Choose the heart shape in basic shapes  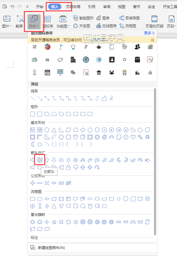[x=133, y=137]
